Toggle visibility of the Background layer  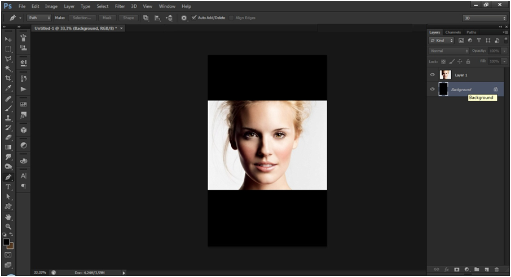click(433, 89)
